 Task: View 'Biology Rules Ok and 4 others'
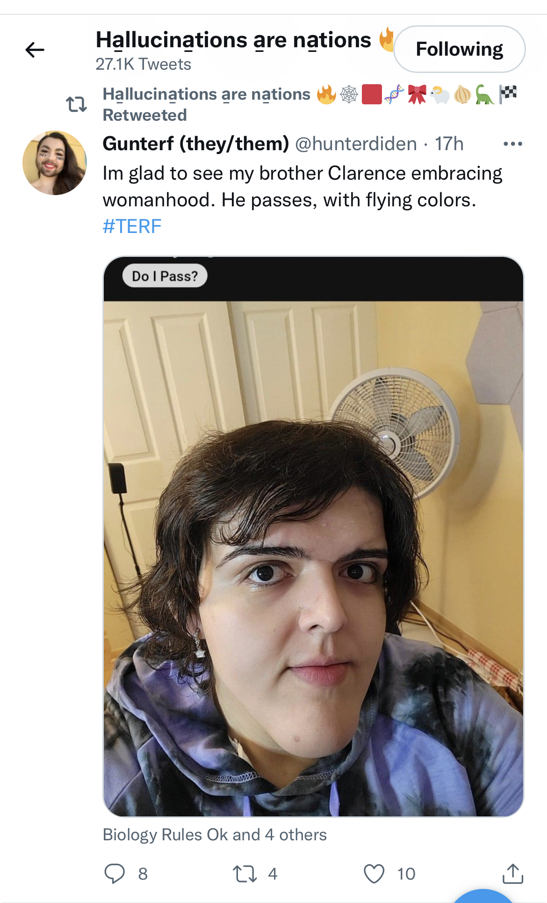[215, 835]
